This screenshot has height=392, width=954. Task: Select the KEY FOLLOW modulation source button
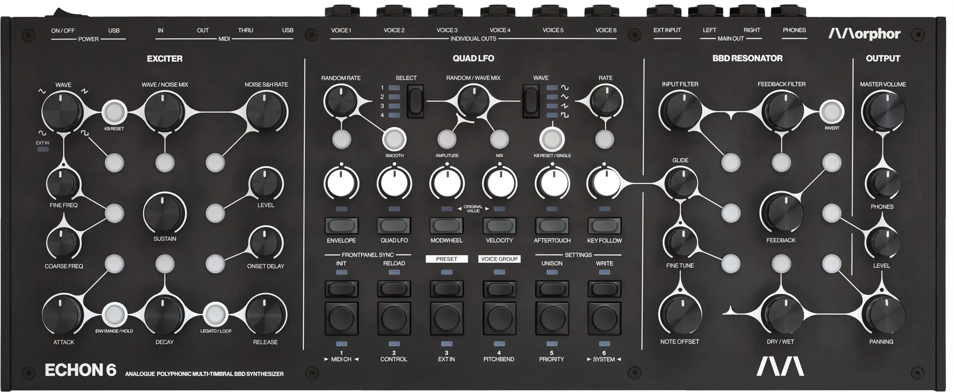[605, 225]
